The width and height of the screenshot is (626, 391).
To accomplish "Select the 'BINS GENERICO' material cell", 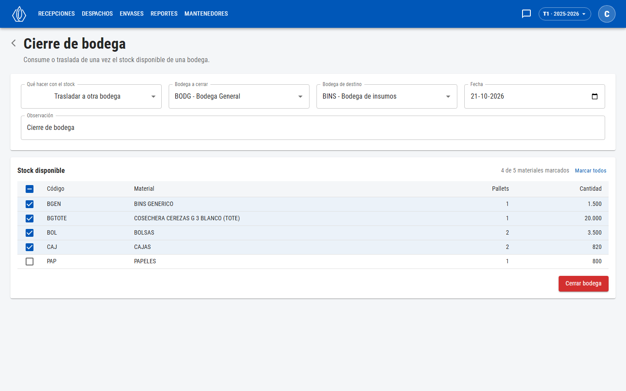I will click(154, 204).
